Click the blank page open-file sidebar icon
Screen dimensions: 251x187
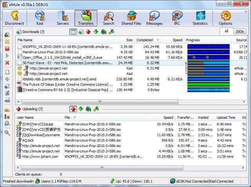click(x=7, y=72)
